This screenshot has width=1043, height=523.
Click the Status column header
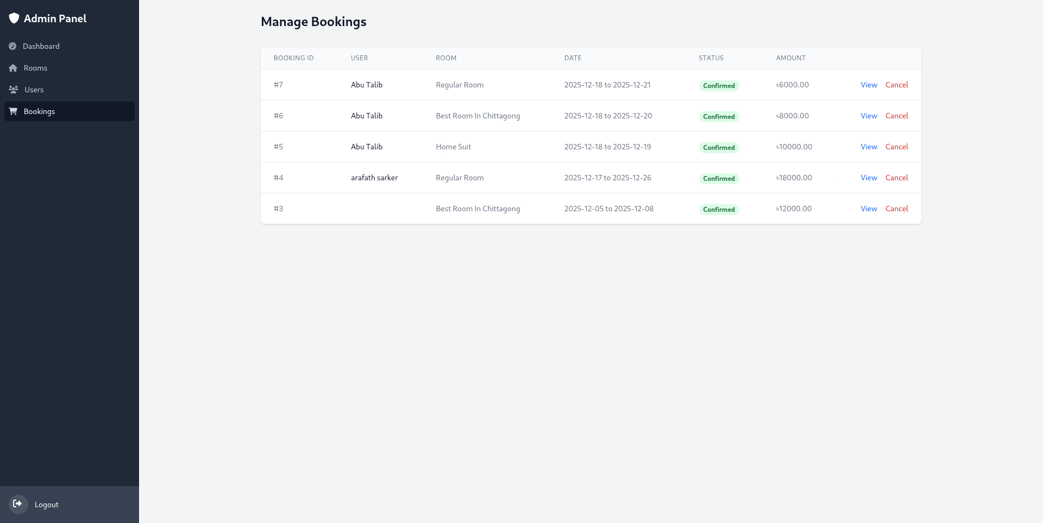pyautogui.click(x=711, y=58)
